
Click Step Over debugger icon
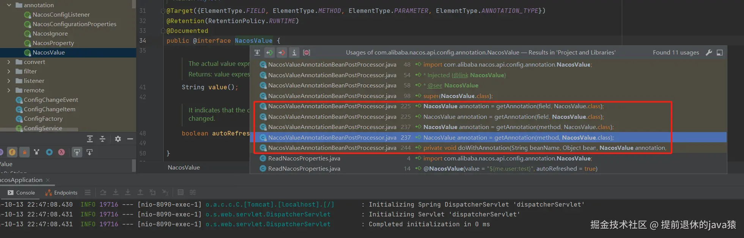103,193
